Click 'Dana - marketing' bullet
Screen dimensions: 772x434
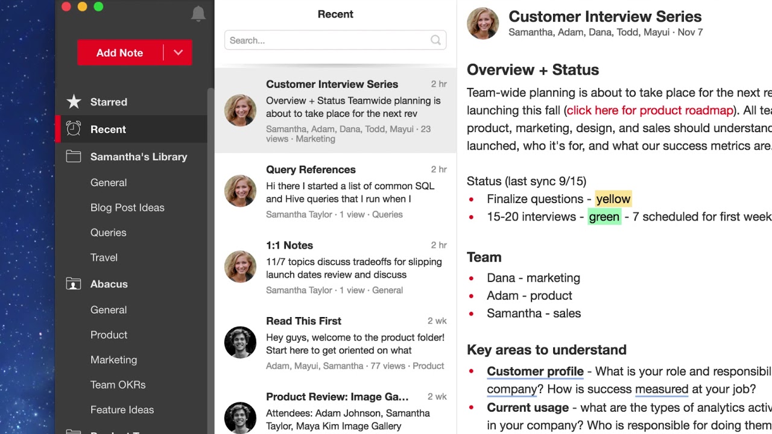pos(533,278)
